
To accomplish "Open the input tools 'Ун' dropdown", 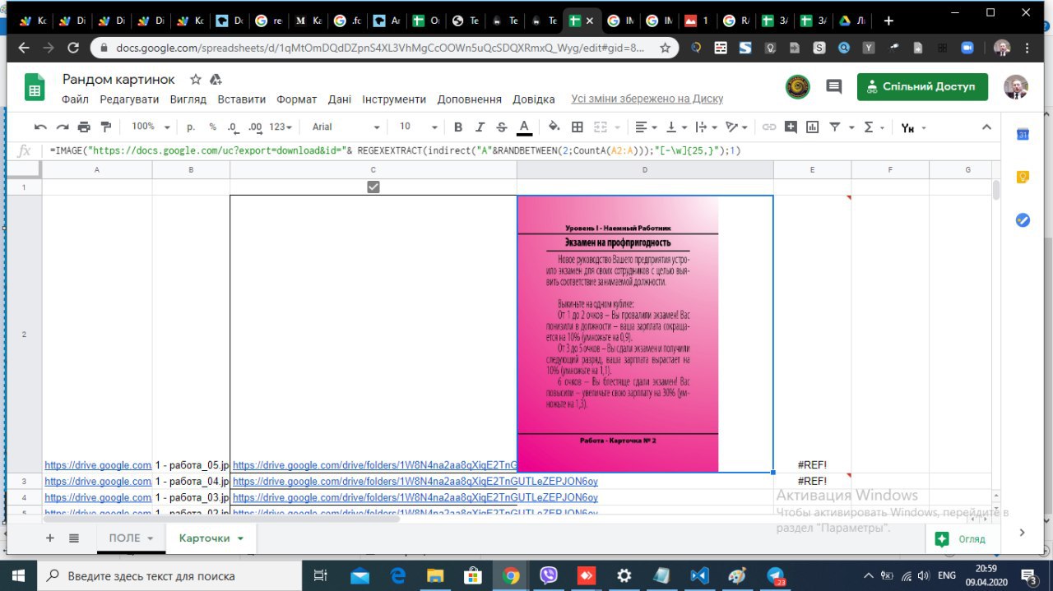I will click(913, 127).
